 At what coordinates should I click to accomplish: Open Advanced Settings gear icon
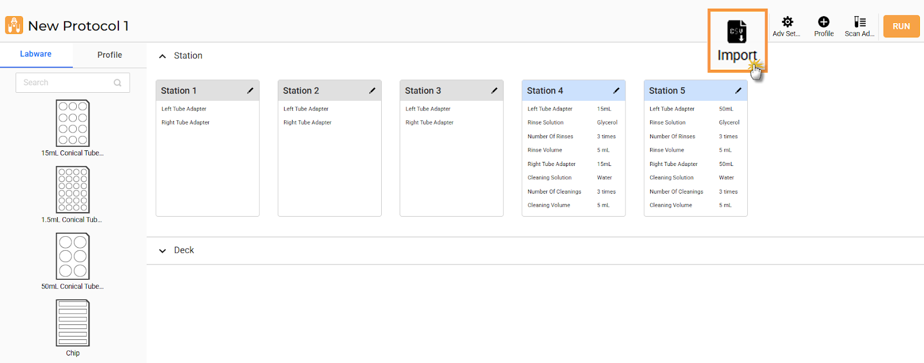click(x=787, y=22)
